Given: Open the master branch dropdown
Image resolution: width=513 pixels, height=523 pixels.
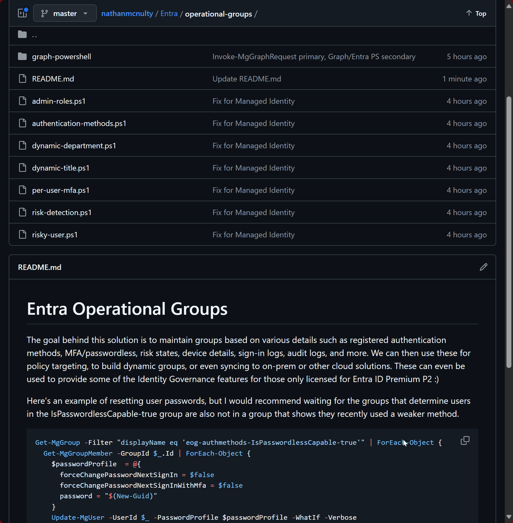Looking at the screenshot, I should point(65,14).
